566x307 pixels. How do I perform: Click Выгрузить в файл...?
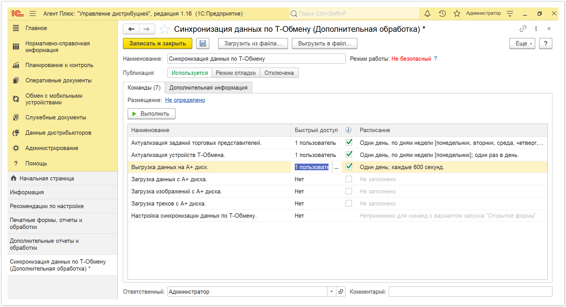pos(325,43)
